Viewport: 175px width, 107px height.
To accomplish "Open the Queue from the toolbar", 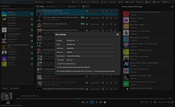I will point(95,2).
